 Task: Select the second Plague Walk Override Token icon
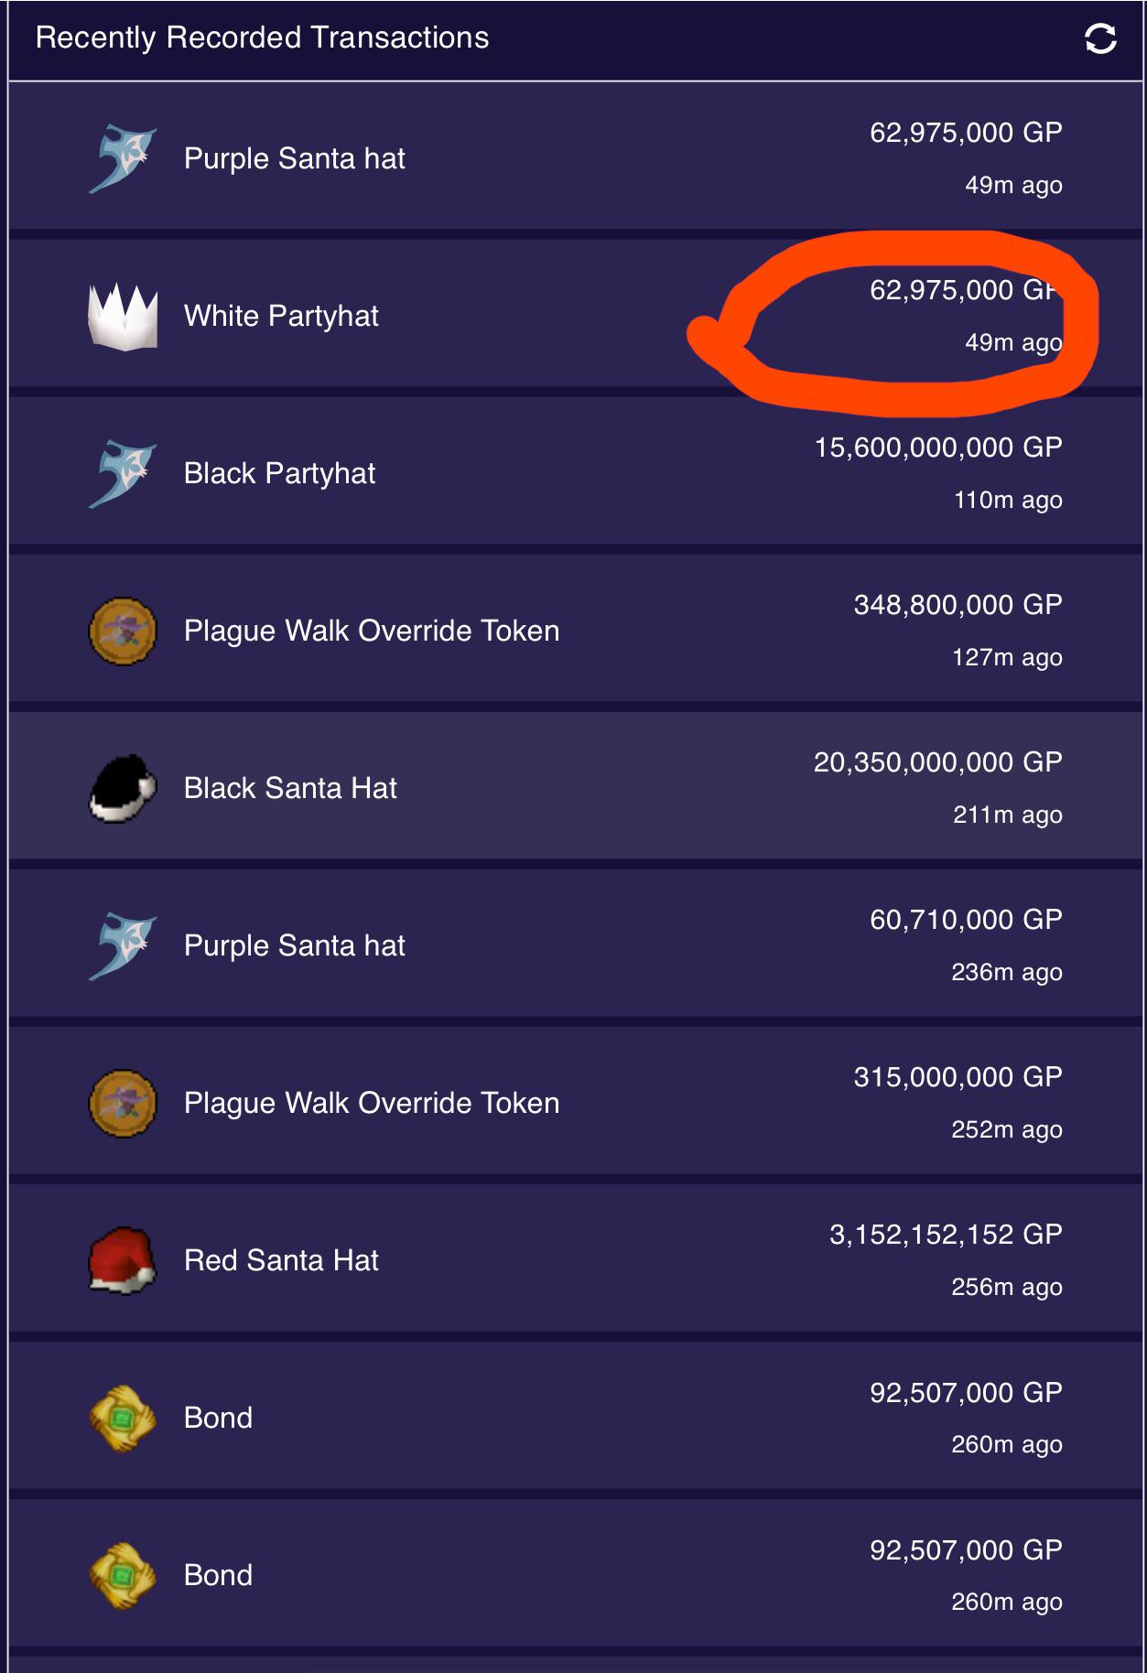pos(122,1099)
